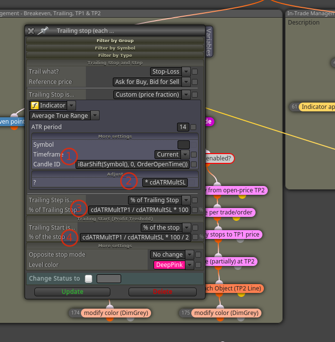The width and height of the screenshot is (335, 342).
Task: Select the (partially) at TP2 block
Action: [231, 262]
